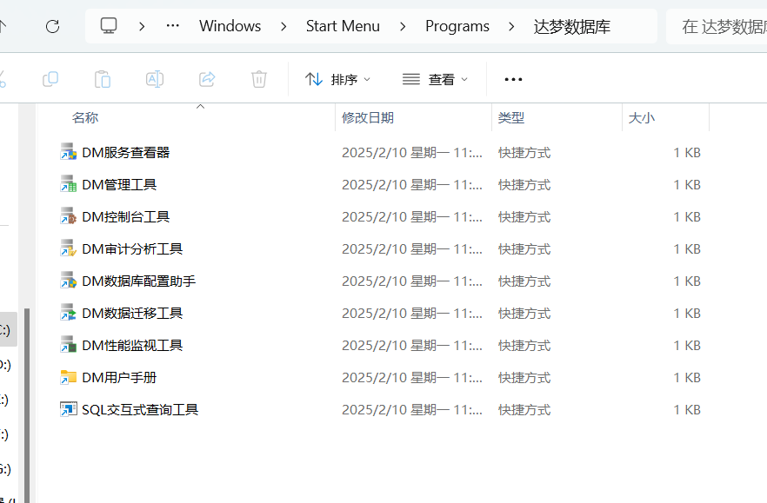
Task: Click the 达梦数据库 breadcrumb segment
Action: click(572, 26)
